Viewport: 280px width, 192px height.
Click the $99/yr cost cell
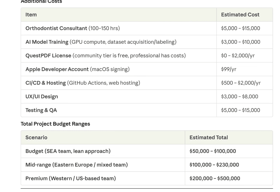click(229, 69)
